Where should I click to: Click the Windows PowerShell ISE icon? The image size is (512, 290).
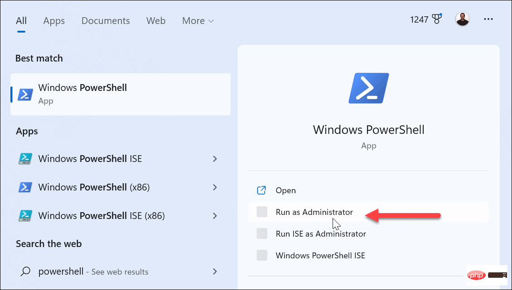coord(24,158)
